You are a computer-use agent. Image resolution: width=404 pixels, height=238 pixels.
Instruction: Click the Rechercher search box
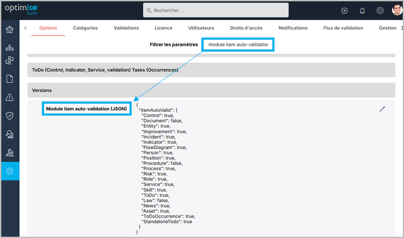point(216,10)
